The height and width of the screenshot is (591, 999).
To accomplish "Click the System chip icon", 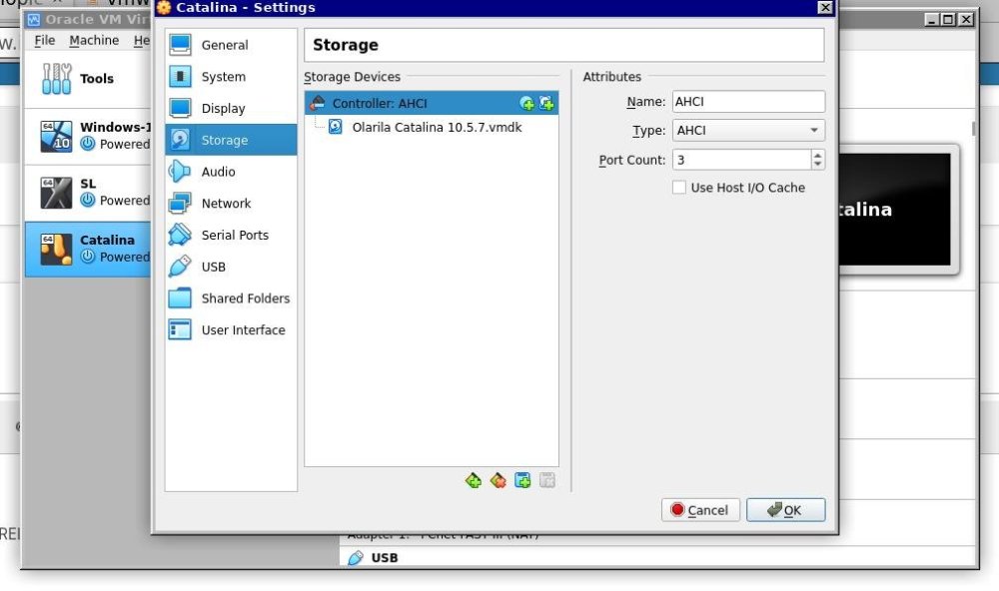I will [x=180, y=77].
